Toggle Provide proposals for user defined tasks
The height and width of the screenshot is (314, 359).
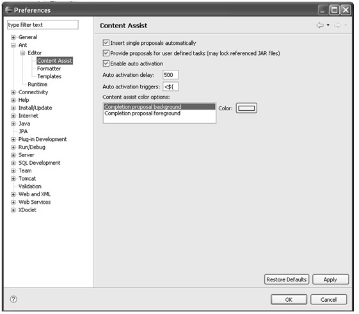click(106, 53)
